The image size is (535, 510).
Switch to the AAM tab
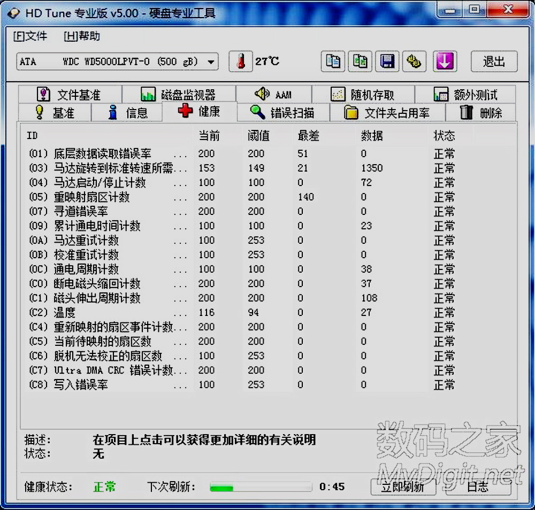(x=273, y=94)
